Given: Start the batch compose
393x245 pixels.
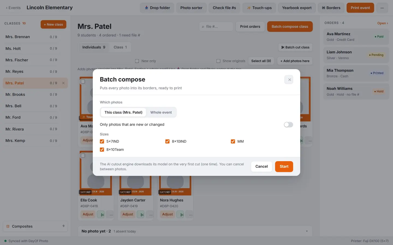Looking at the screenshot, I should tap(284, 167).
